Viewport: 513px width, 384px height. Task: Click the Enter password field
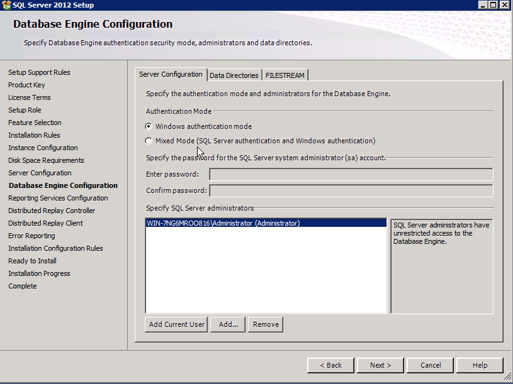click(351, 174)
